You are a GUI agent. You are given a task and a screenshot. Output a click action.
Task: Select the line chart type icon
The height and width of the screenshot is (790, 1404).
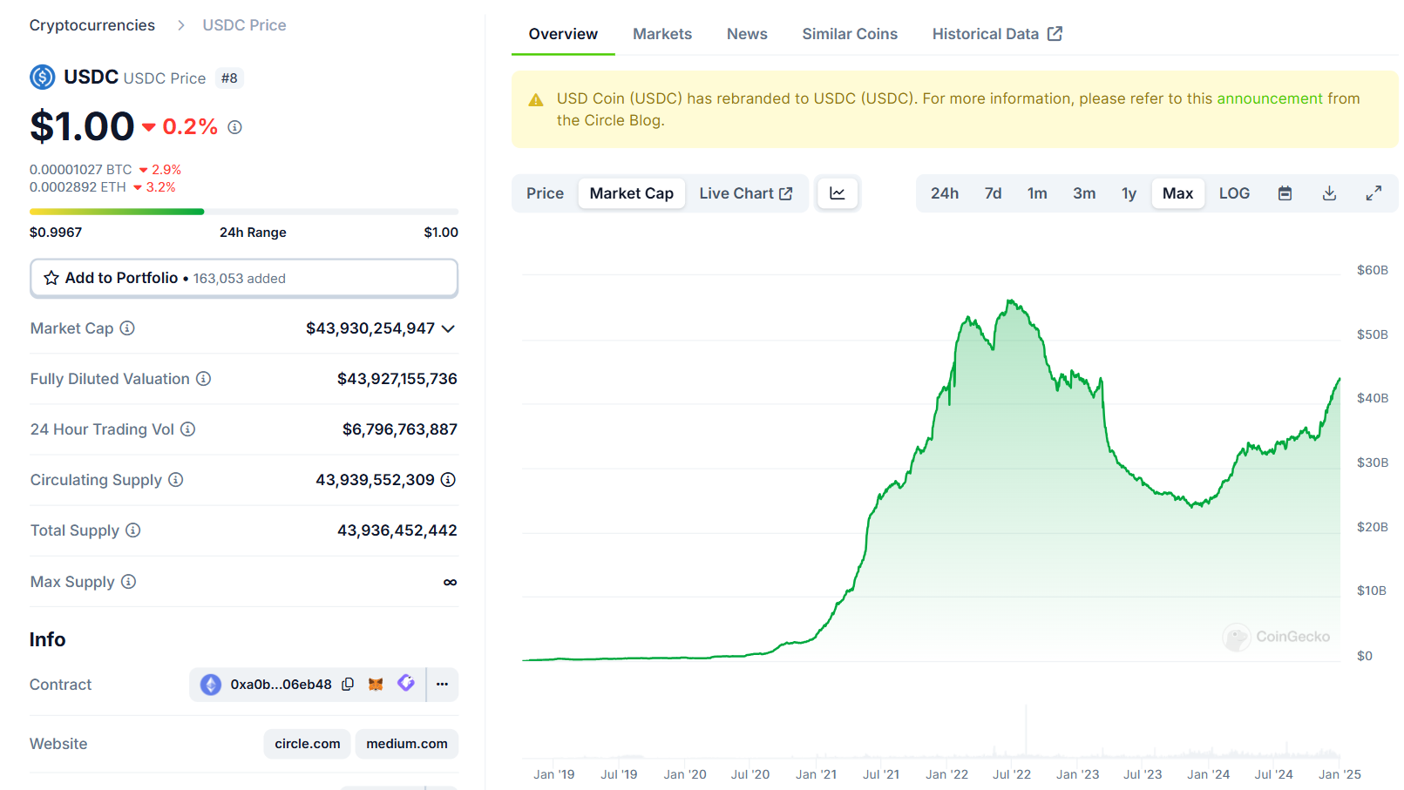click(x=838, y=193)
